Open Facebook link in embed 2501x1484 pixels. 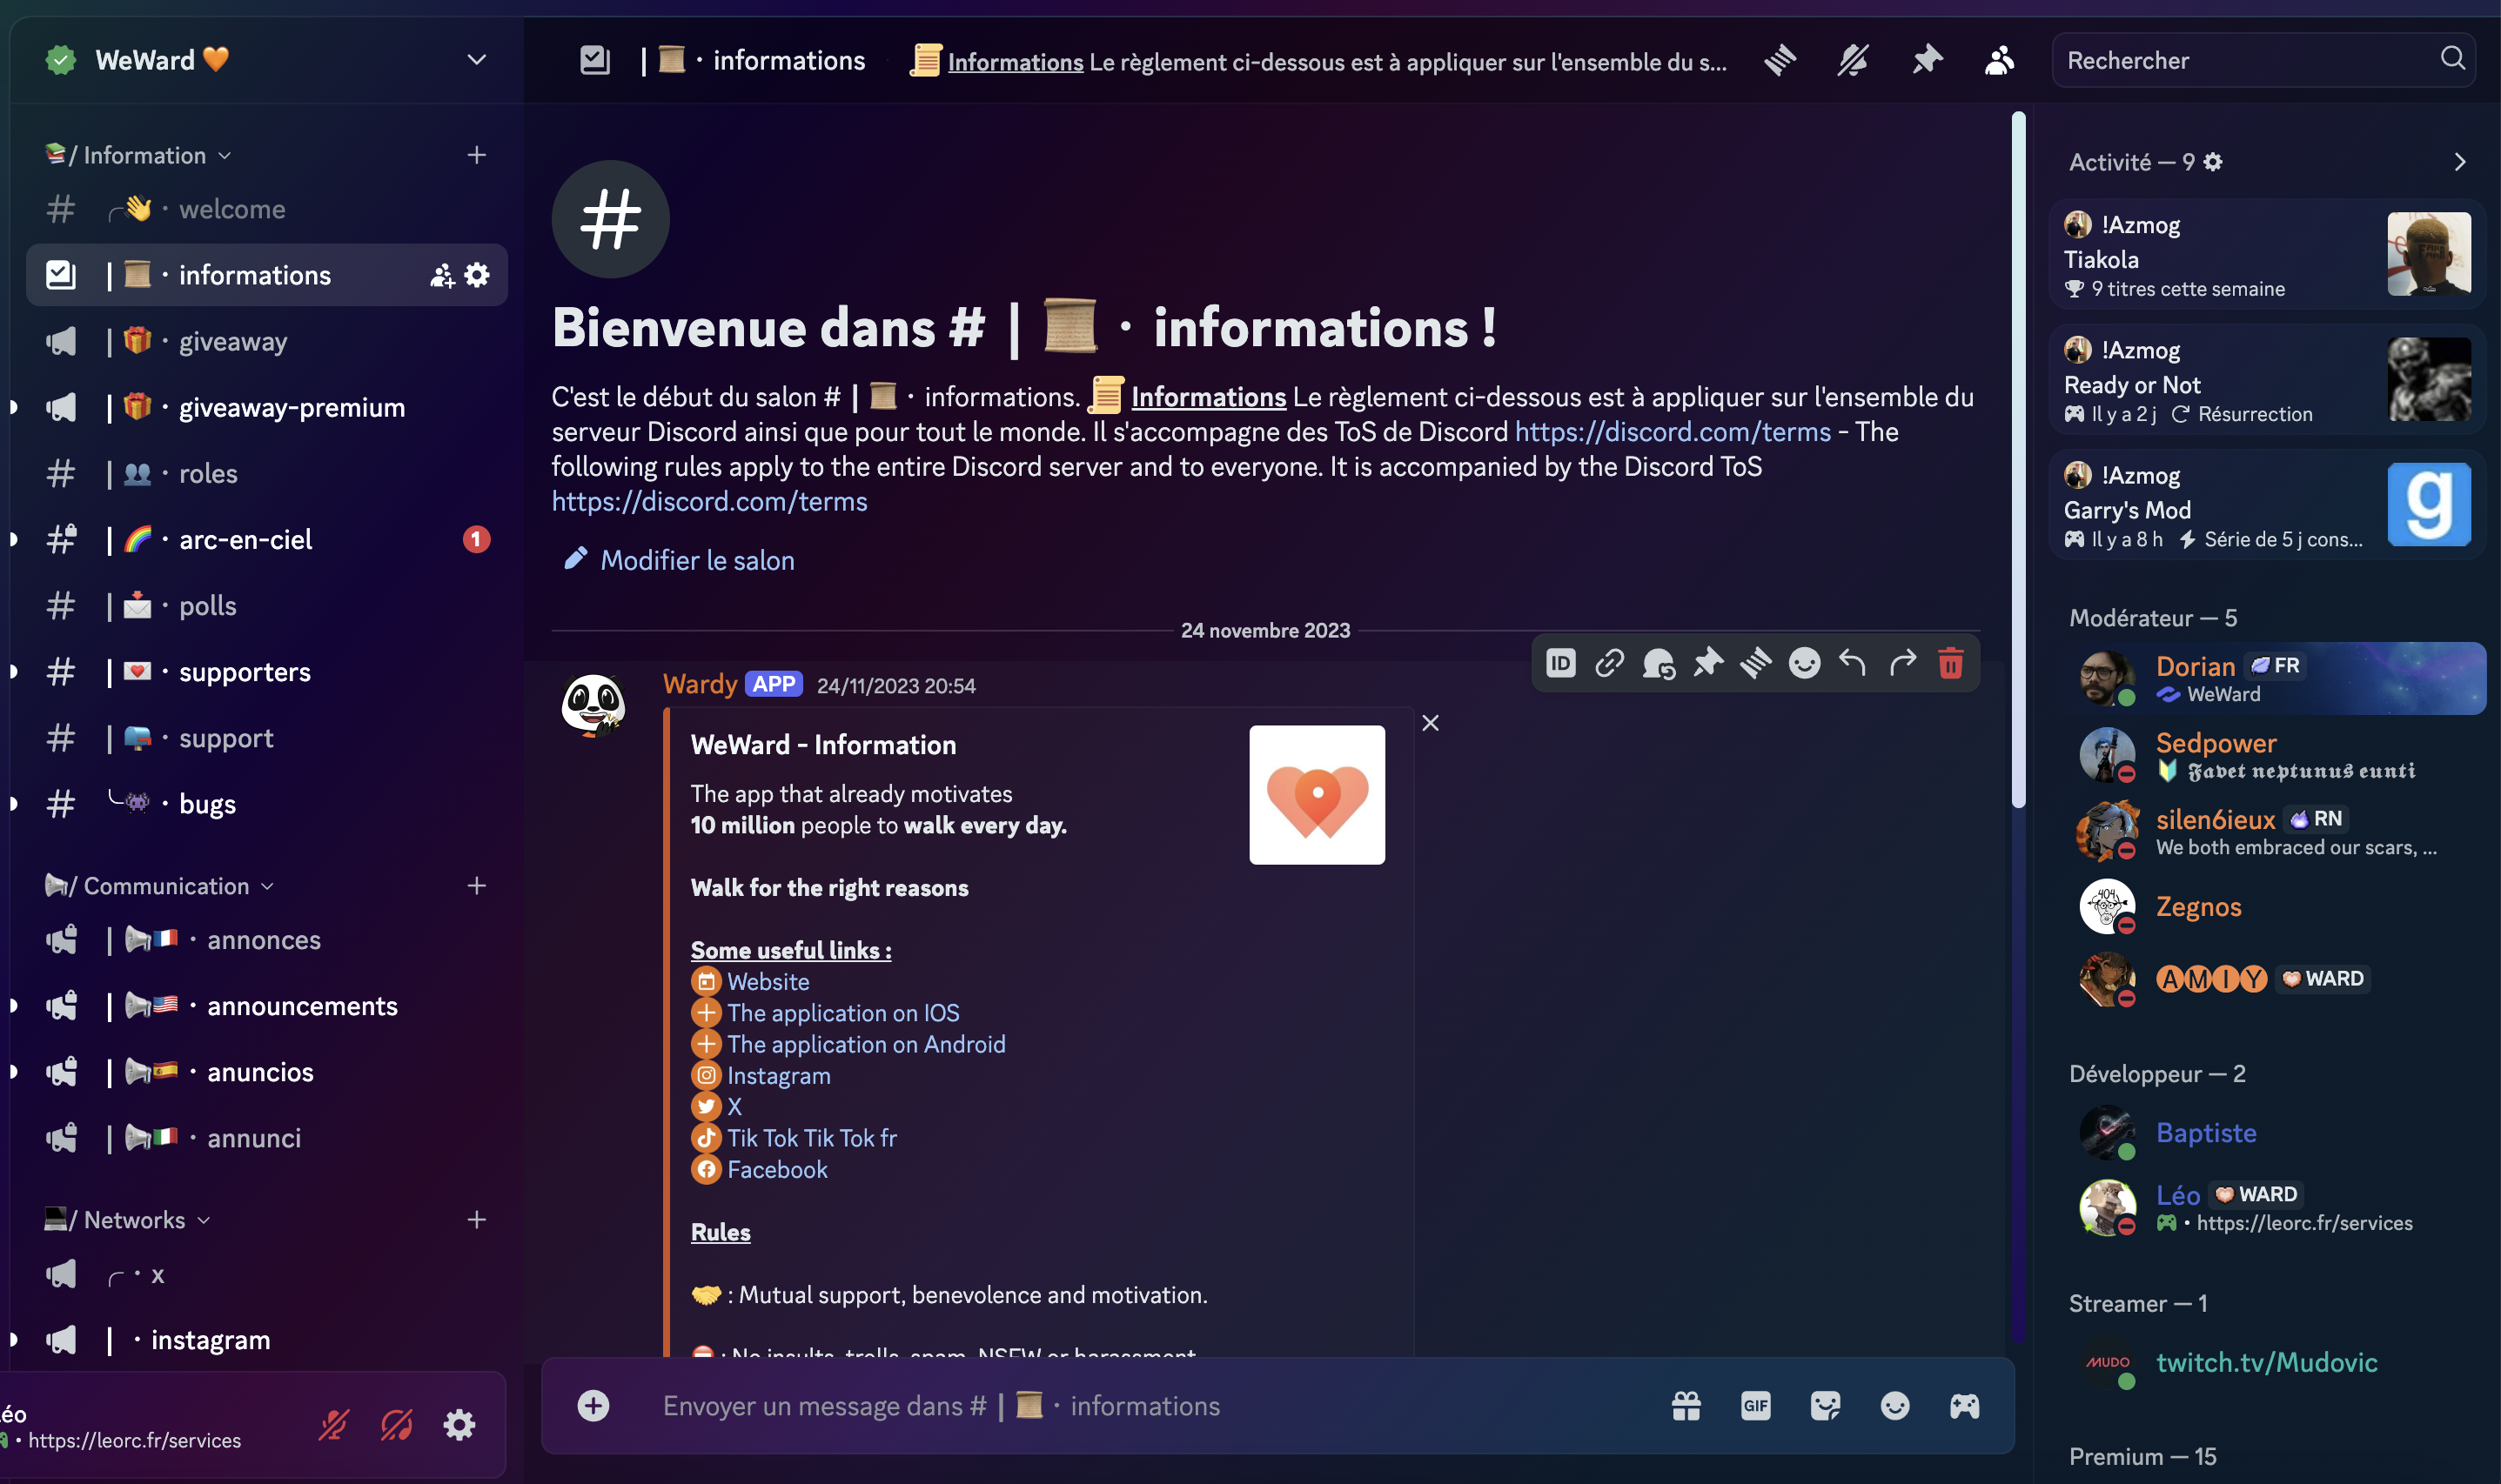tap(777, 1169)
